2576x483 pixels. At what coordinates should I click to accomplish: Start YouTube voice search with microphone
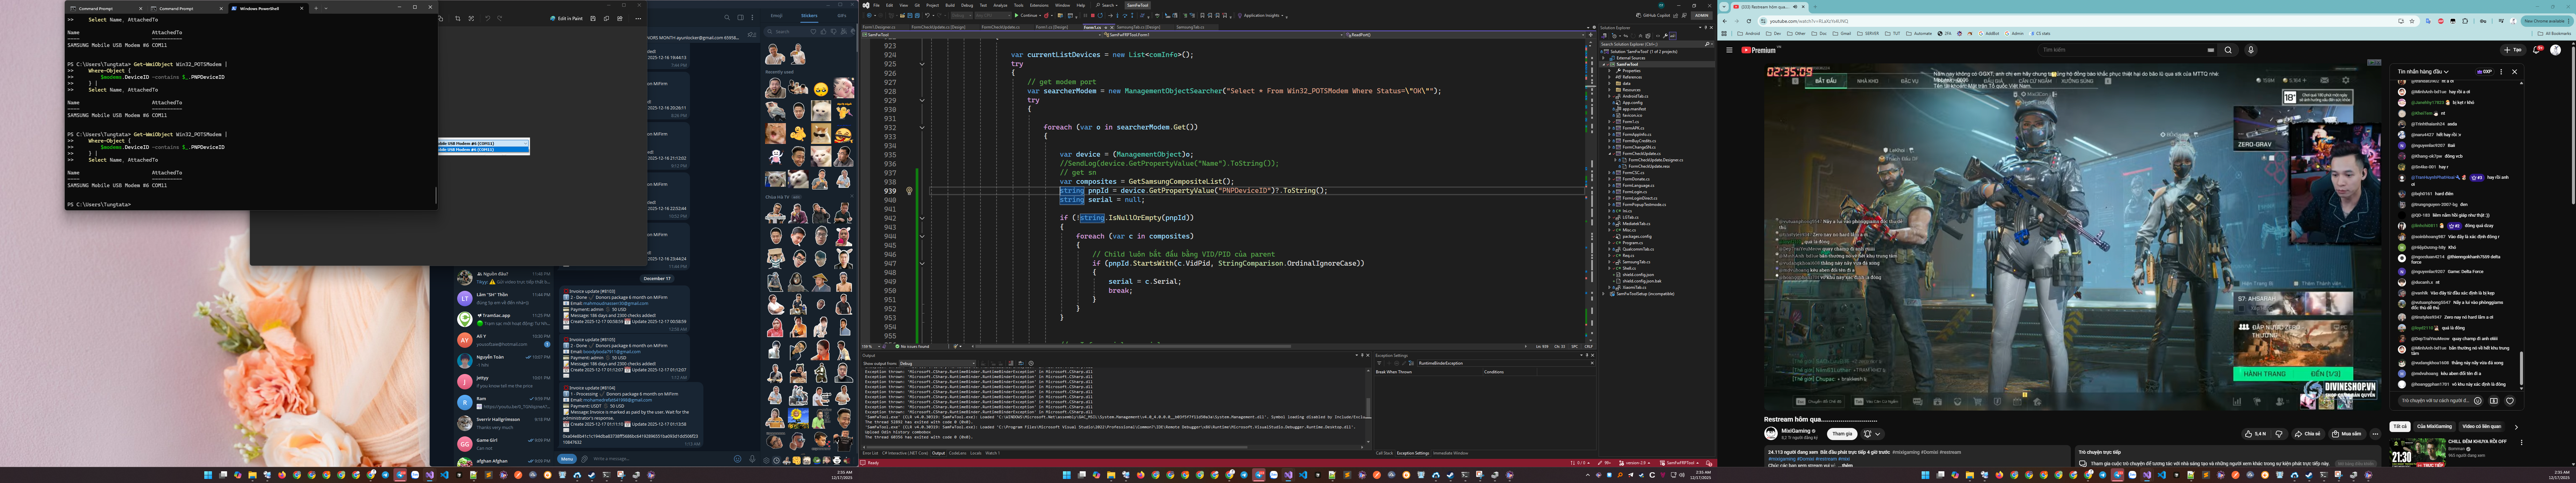click(2251, 50)
